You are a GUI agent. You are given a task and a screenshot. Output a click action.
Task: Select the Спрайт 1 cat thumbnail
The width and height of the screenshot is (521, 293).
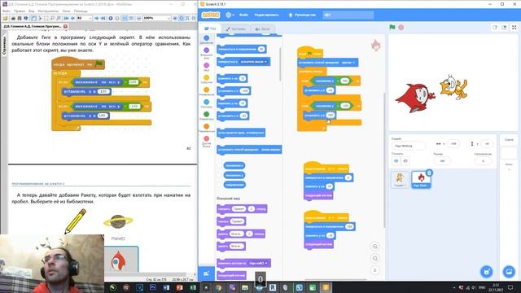point(400,179)
